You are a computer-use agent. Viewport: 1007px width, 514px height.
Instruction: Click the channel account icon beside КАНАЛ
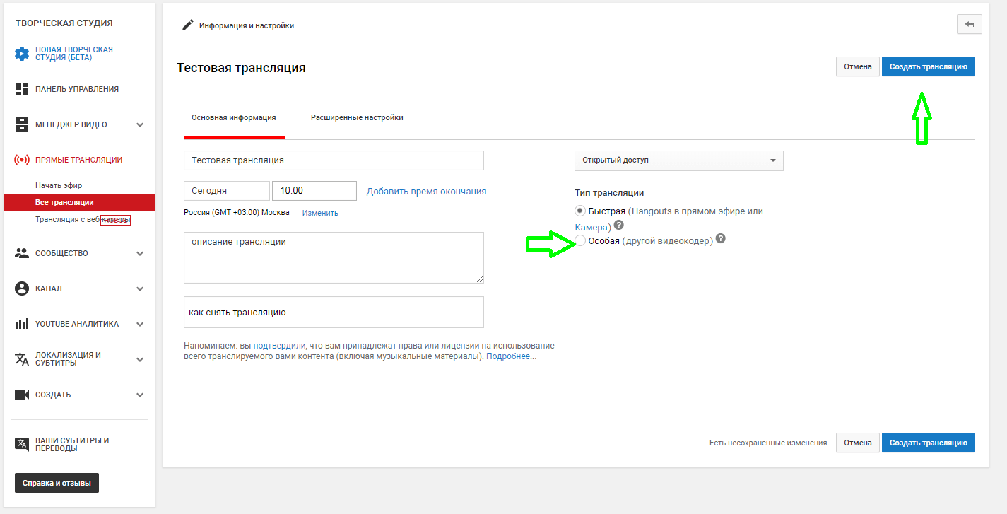tap(22, 288)
